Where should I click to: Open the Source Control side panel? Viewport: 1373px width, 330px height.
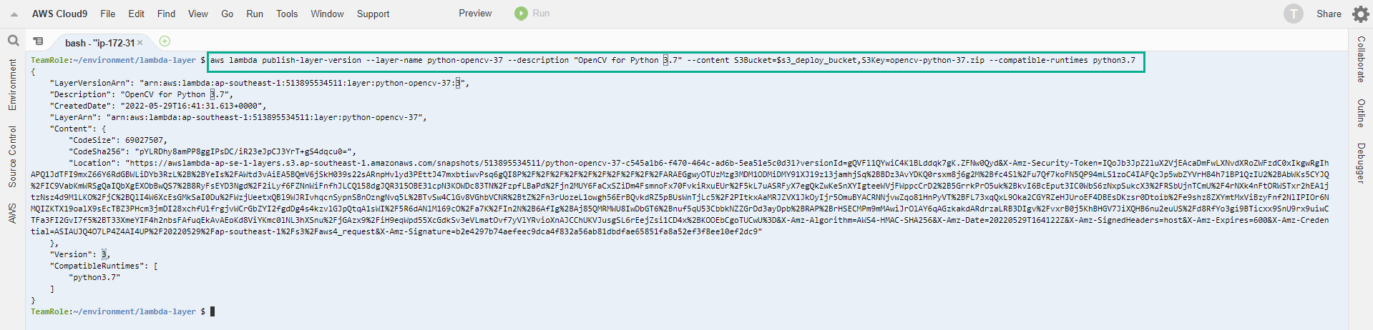click(12, 157)
